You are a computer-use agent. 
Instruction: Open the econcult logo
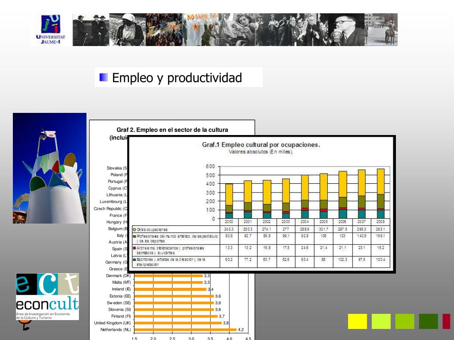[47, 296]
